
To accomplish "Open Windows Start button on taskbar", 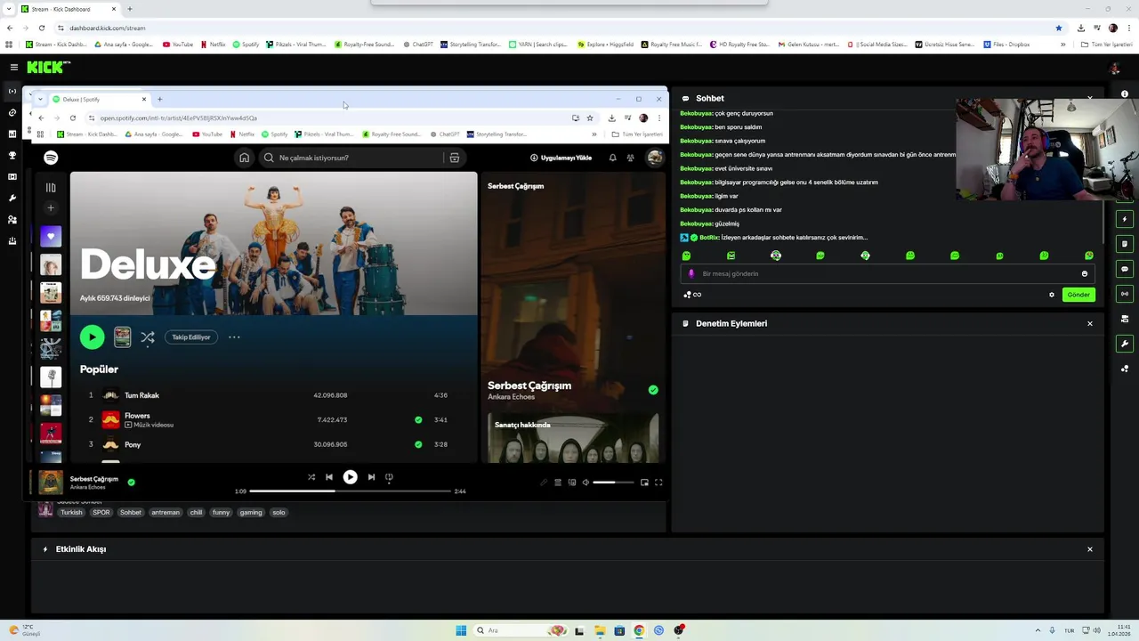I will tap(461, 630).
